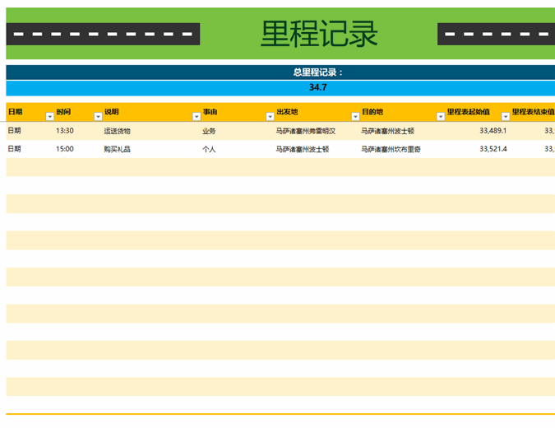Click the 购买礼品 description cell

(117, 149)
